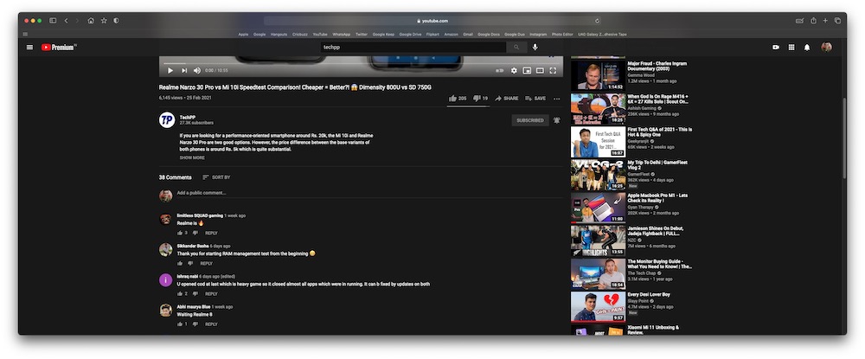Focus the techpp search box
Viewport: 865px width, 359px height.
point(413,48)
